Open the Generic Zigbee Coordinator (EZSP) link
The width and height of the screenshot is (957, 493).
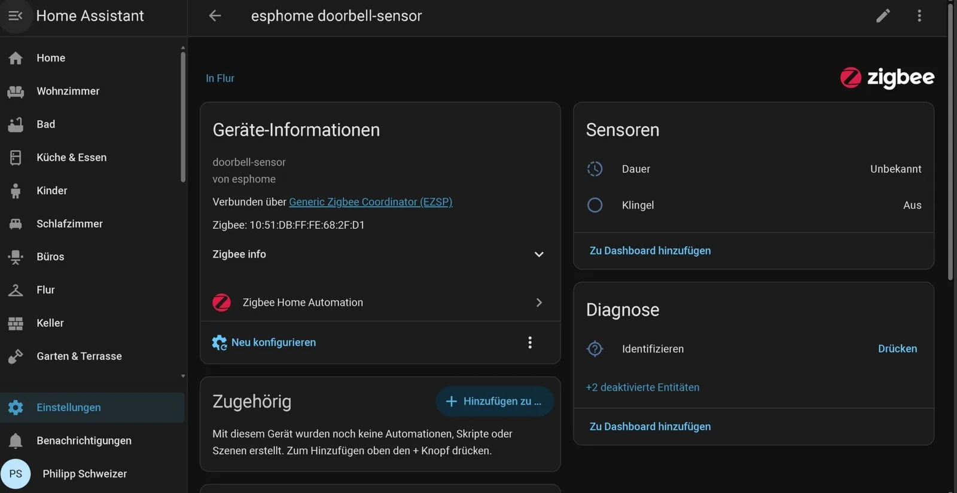click(370, 202)
